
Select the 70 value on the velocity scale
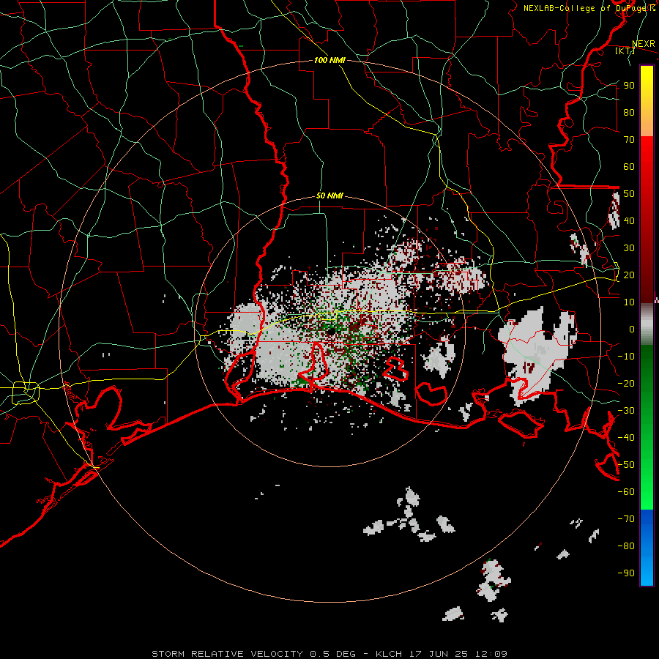pyautogui.click(x=629, y=140)
